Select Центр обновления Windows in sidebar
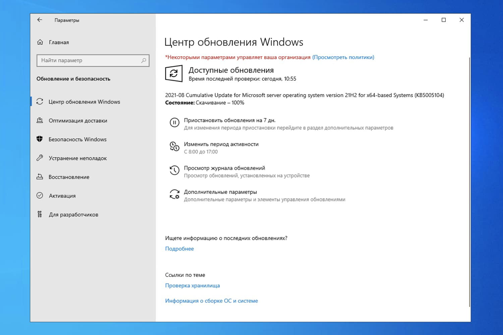This screenshot has width=503, height=335. 85,102
